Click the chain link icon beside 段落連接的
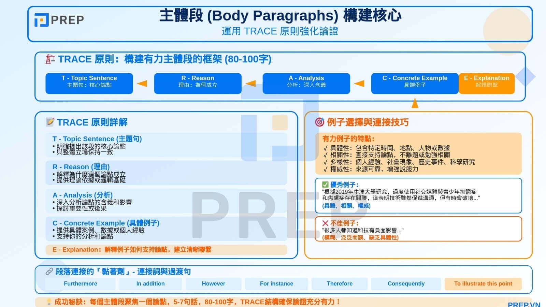Viewport: 546px width, 307px height. click(49, 272)
